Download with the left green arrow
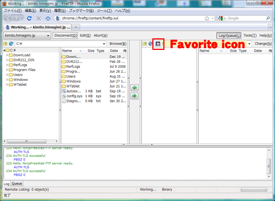The width and height of the screenshot is (275, 201). (134, 88)
